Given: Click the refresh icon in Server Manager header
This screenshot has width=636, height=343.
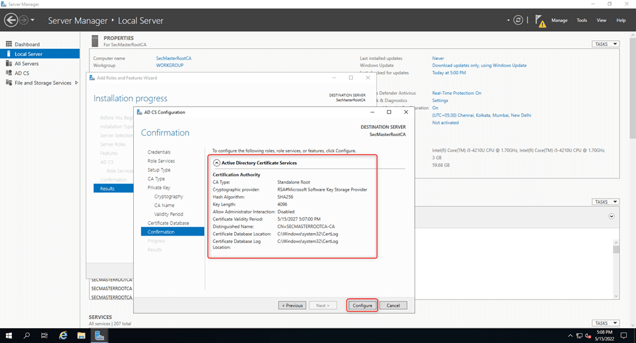Looking at the screenshot, I should [x=518, y=20].
